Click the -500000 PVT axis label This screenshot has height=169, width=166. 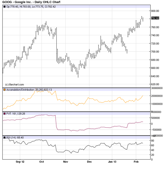point(156,130)
